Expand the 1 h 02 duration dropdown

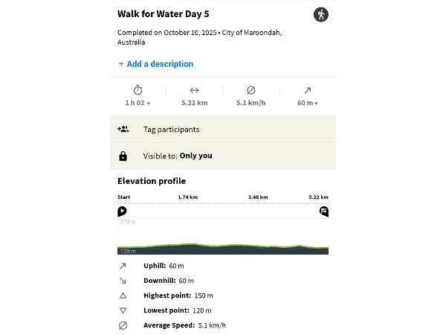(x=138, y=103)
